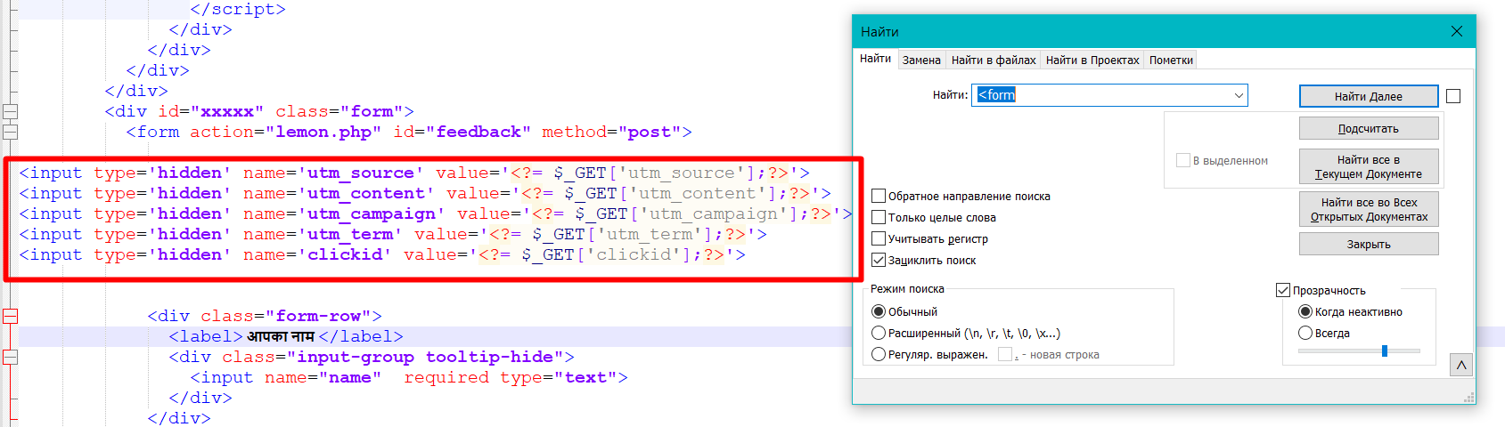1505x427 pixels.
Task: Check the Учитывать регистр box
Action: tap(879, 238)
